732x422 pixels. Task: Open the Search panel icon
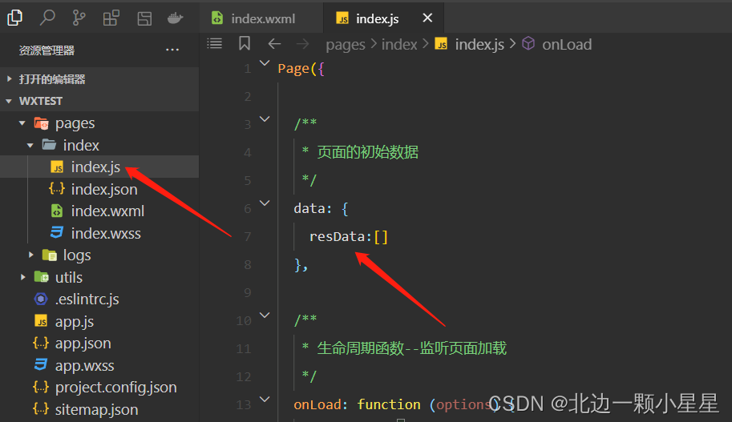pyautogui.click(x=47, y=18)
